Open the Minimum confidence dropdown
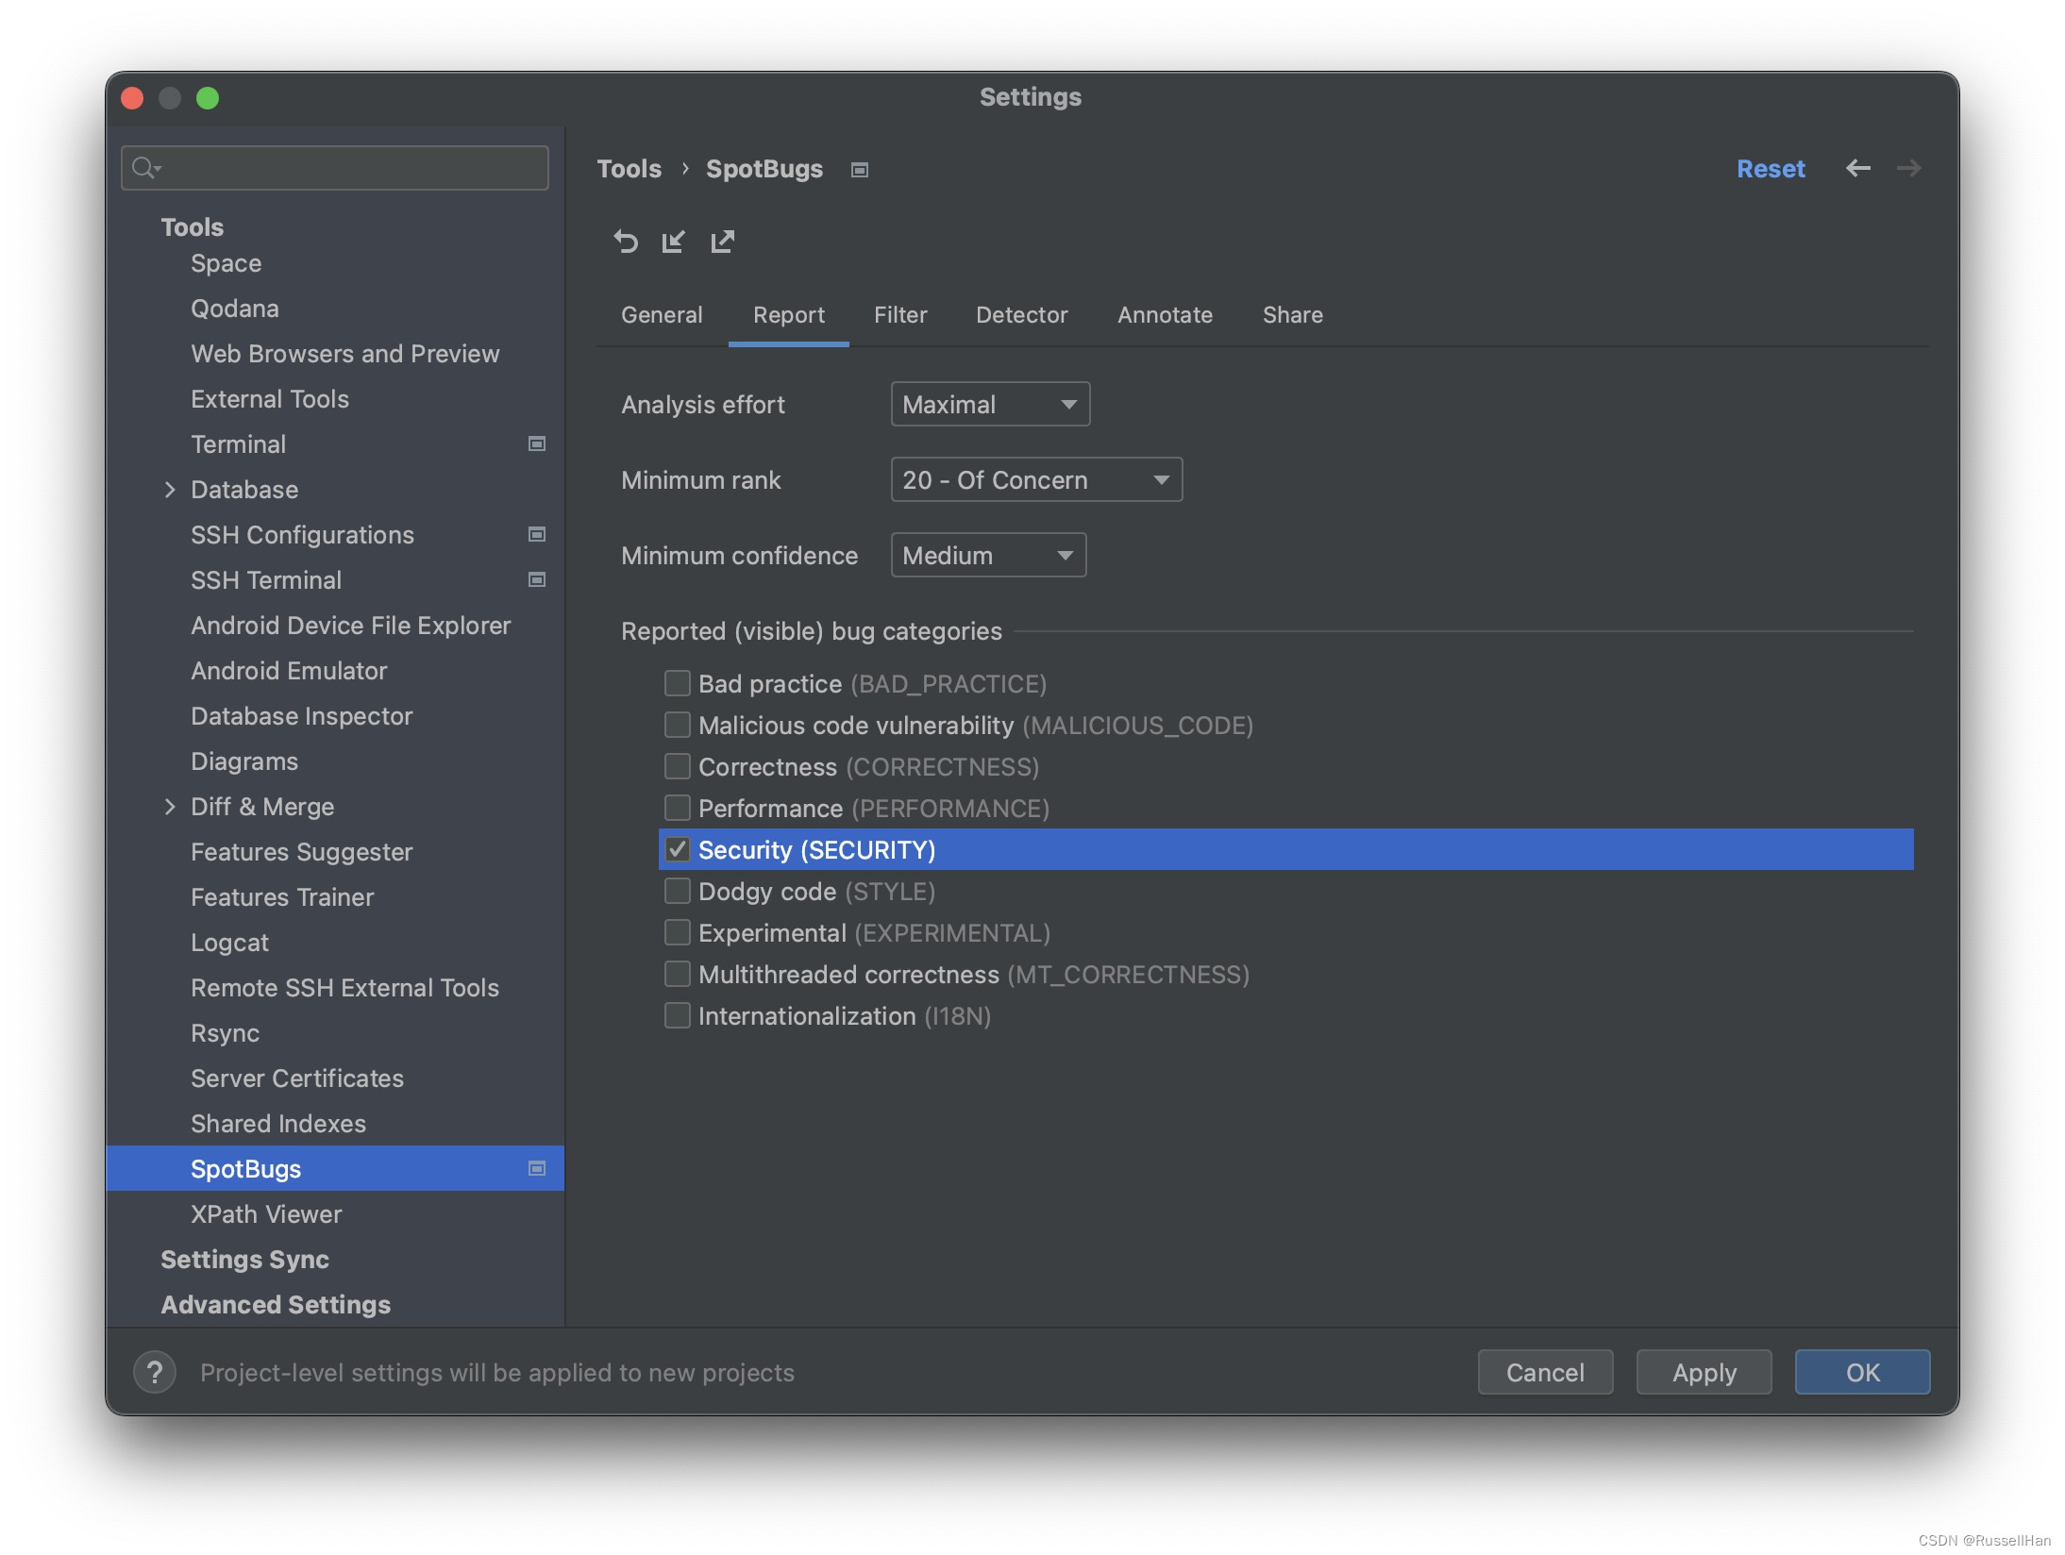This screenshot has height=1555, width=2065. pyautogui.click(x=988, y=555)
